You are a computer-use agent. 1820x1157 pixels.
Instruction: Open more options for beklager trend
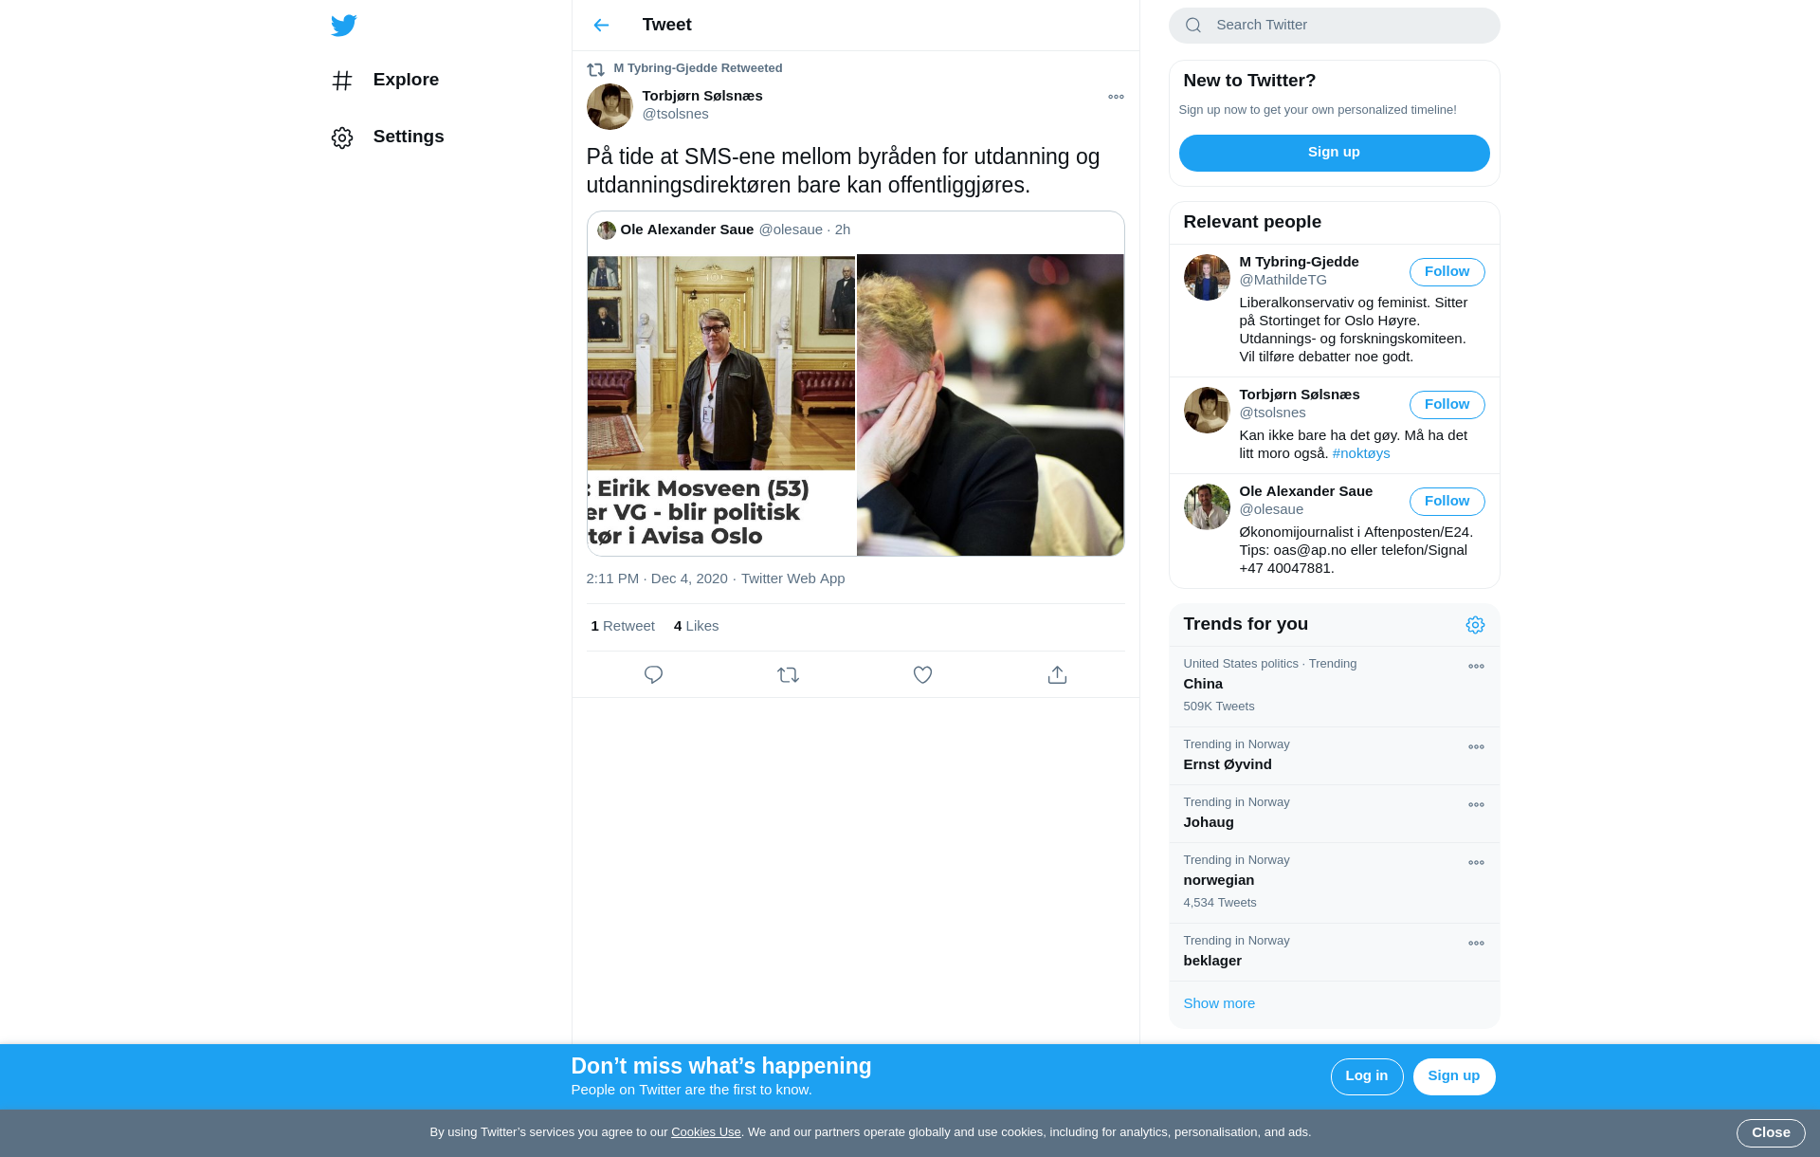click(1476, 944)
